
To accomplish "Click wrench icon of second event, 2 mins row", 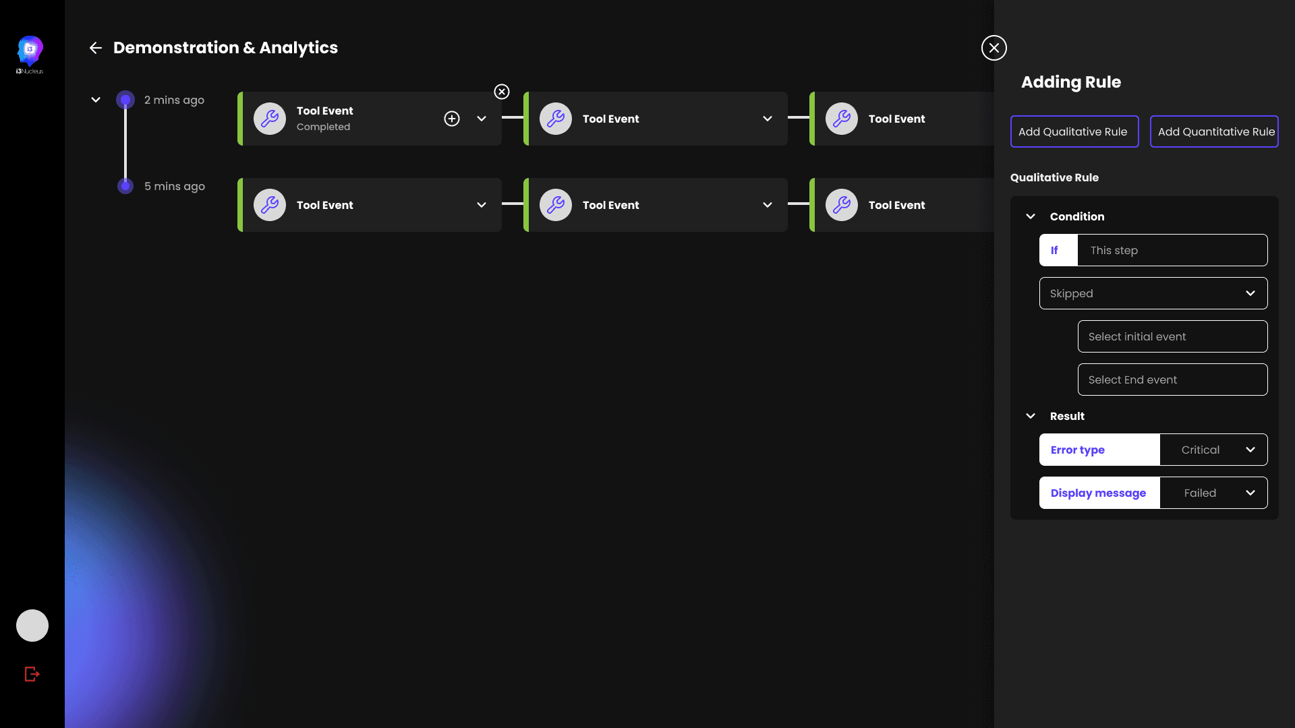I will pos(556,119).
